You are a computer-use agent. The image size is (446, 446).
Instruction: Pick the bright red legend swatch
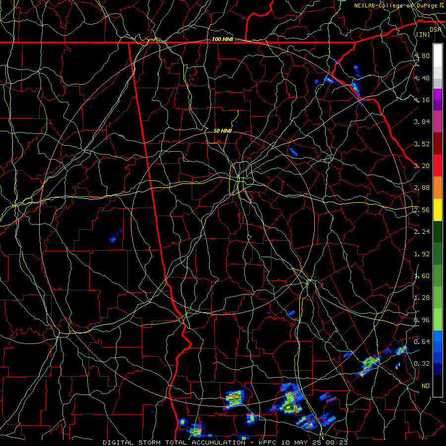click(x=438, y=166)
